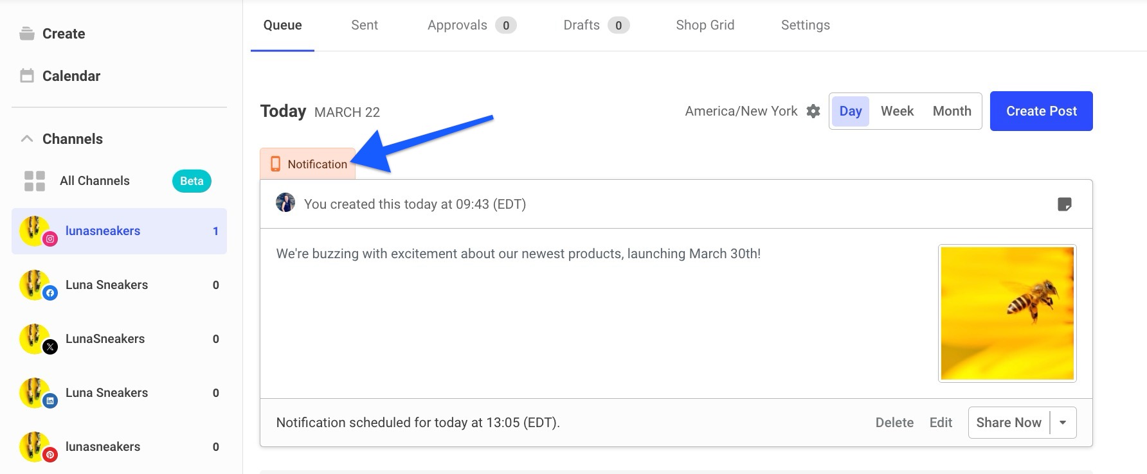Open the bee image thumbnail

click(x=1007, y=313)
